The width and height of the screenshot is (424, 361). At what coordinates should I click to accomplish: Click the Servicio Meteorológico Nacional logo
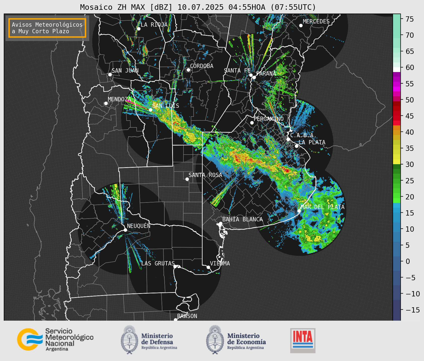pos(55,339)
